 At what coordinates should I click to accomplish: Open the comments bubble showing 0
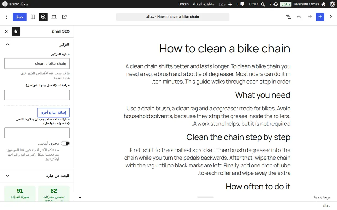(x=243, y=4)
